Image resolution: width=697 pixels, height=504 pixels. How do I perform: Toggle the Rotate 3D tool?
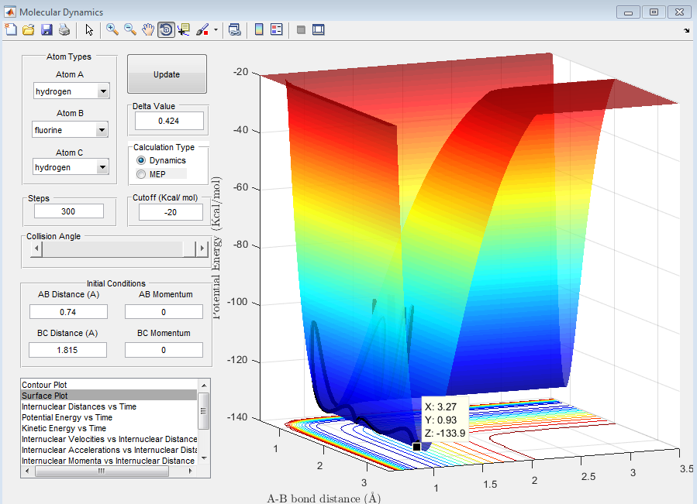pyautogui.click(x=166, y=29)
